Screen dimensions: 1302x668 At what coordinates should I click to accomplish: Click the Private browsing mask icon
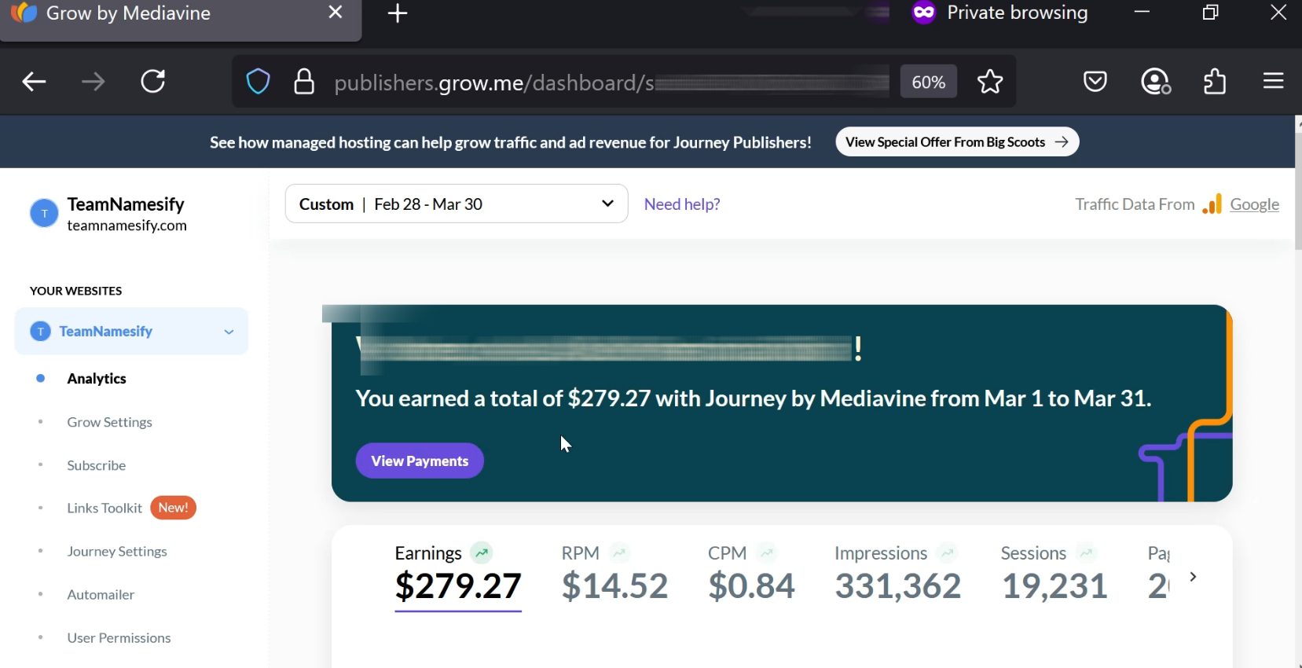click(924, 13)
